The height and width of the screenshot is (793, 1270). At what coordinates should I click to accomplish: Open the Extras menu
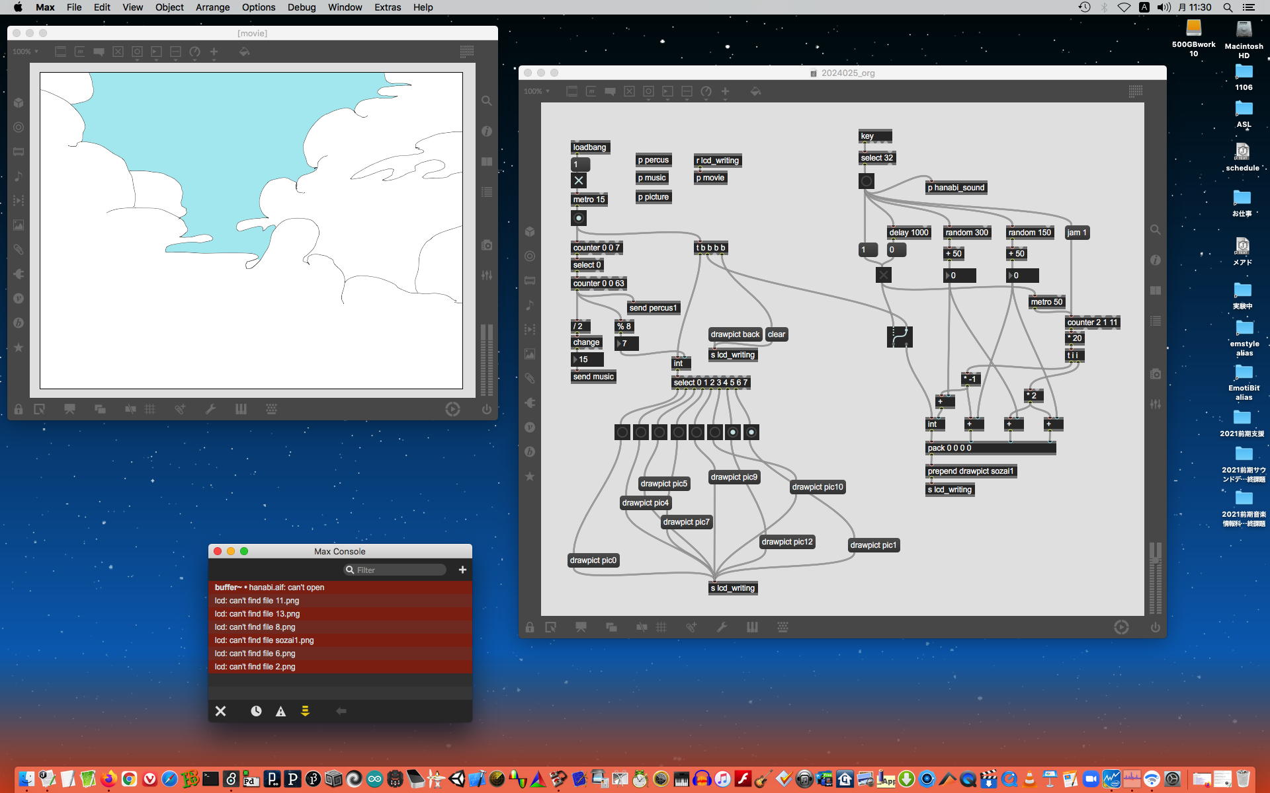(x=387, y=7)
